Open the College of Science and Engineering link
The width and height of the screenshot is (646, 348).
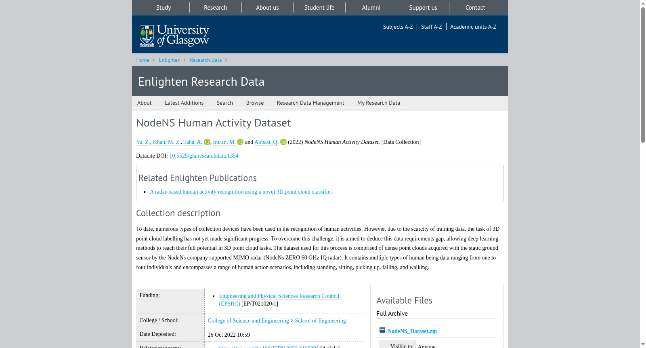click(x=248, y=321)
